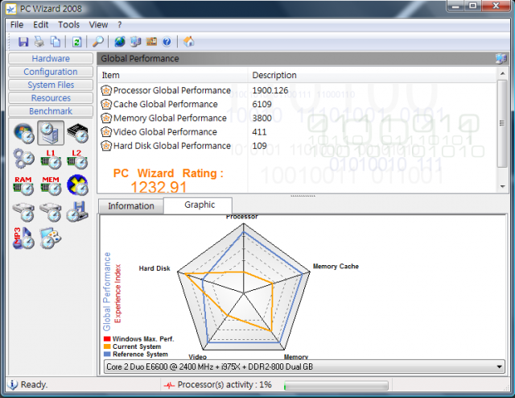Screen dimensions: 515x398
Task: Click the value 1900.126
Action: [270, 90]
